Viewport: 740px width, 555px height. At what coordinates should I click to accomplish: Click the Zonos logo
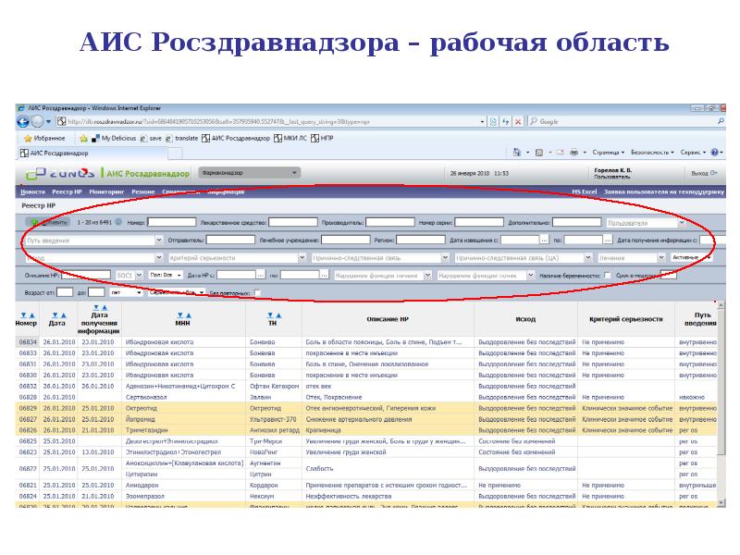60,173
